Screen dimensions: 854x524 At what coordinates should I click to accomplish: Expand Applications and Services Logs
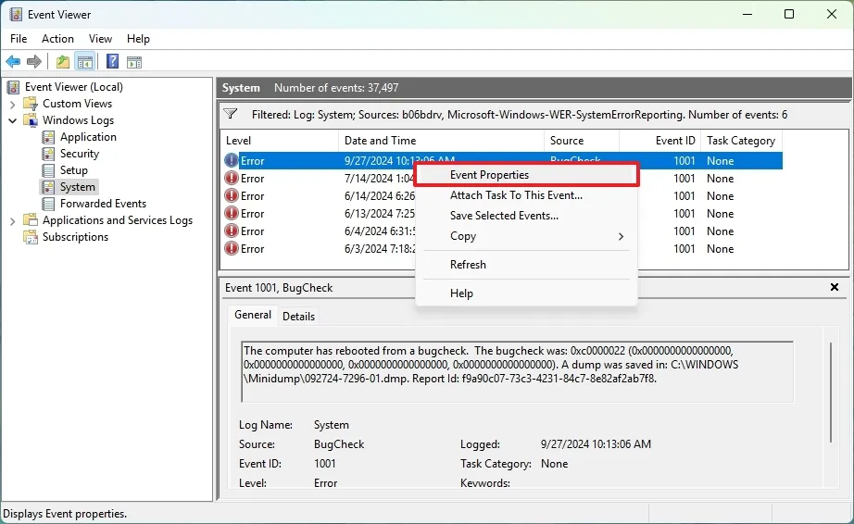coord(13,220)
